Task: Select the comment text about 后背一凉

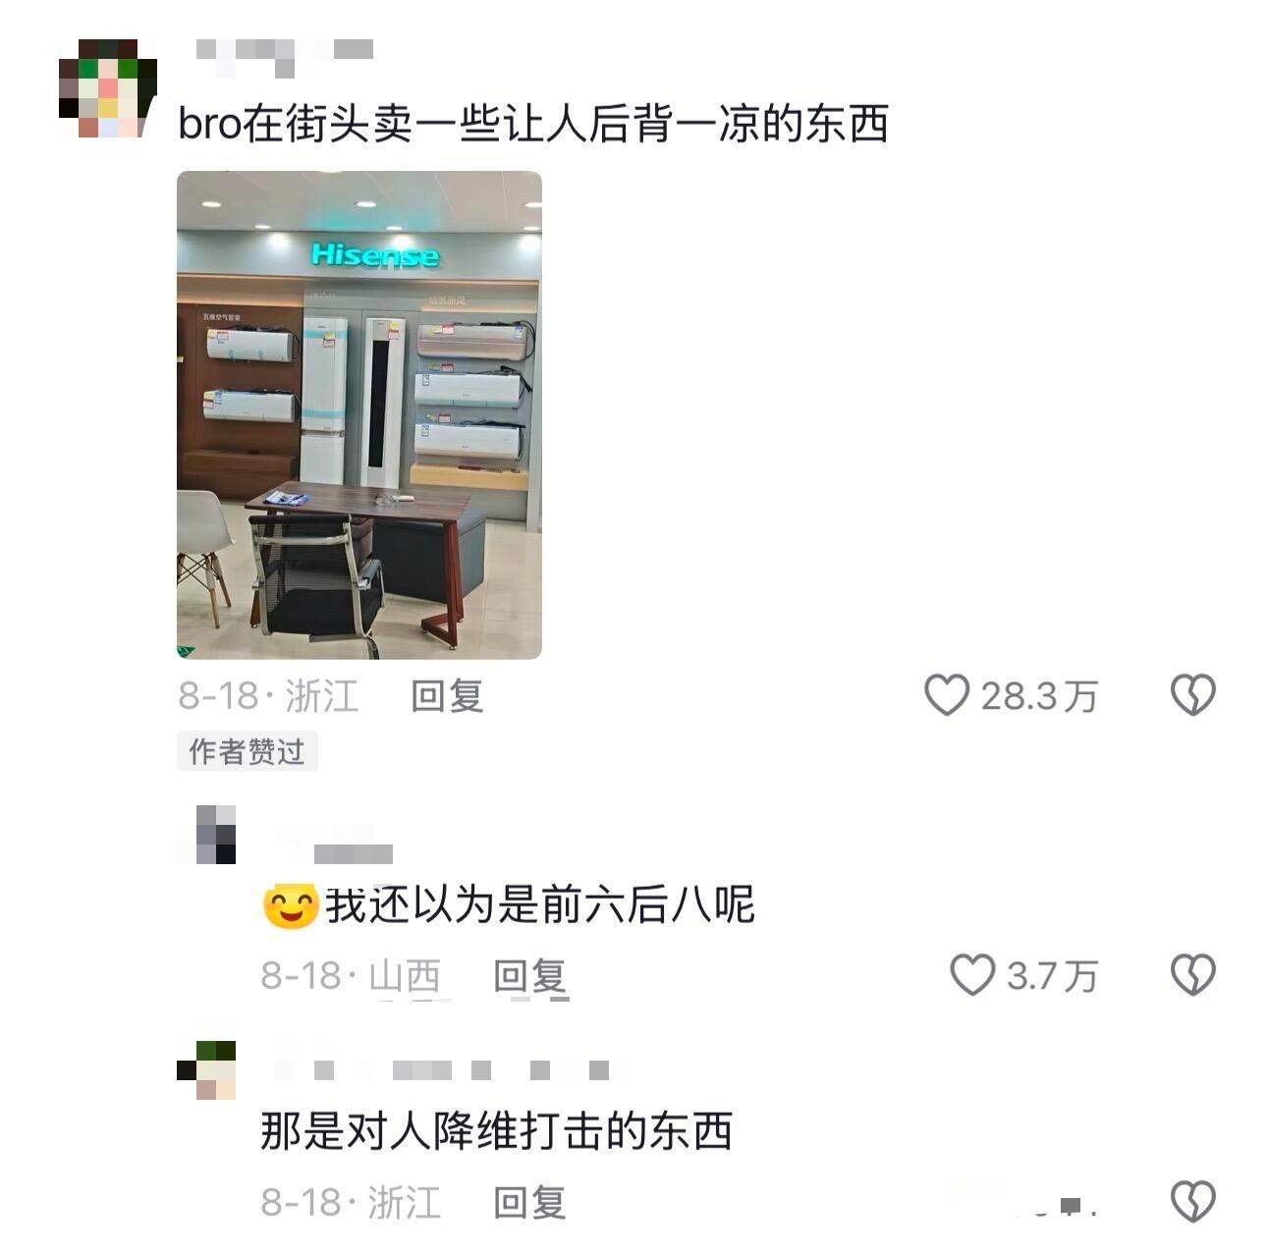Action: tap(533, 124)
